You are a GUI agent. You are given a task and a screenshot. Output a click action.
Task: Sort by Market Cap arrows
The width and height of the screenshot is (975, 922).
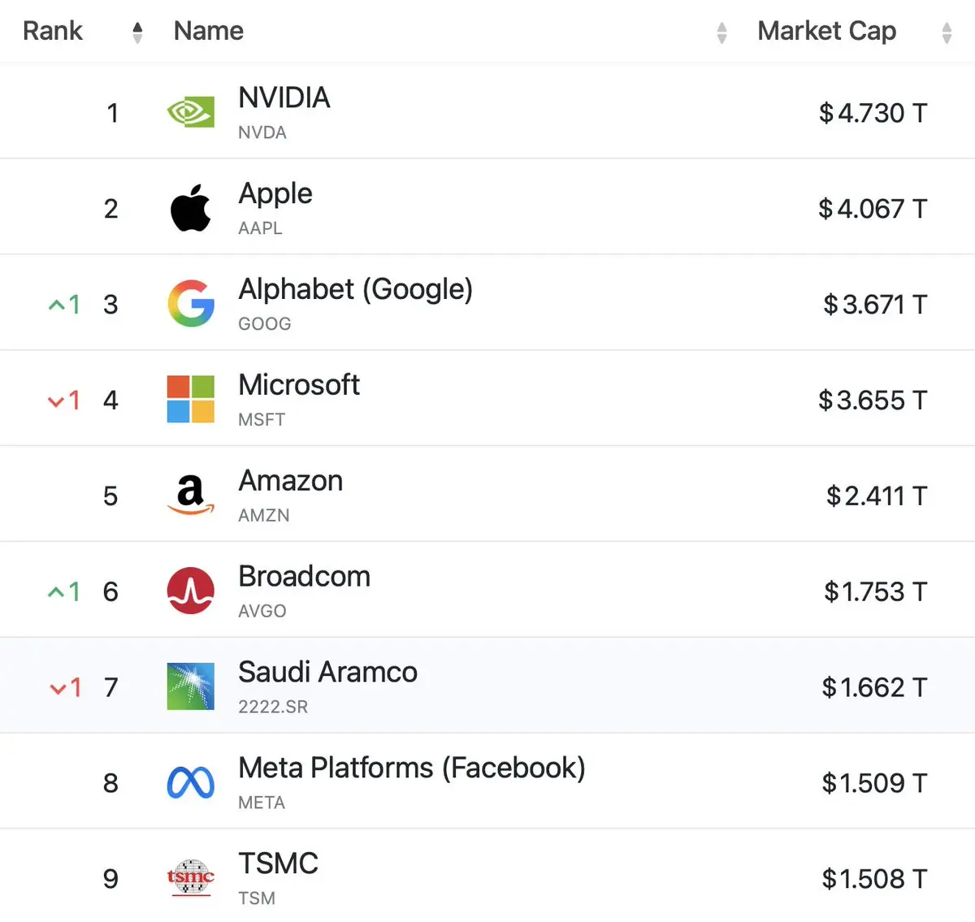click(947, 32)
